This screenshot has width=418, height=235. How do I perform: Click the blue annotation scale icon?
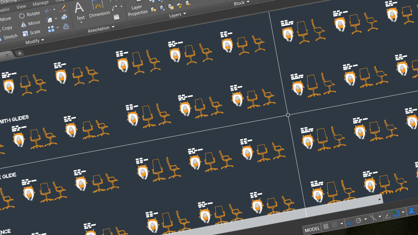pyautogui.click(x=411, y=211)
